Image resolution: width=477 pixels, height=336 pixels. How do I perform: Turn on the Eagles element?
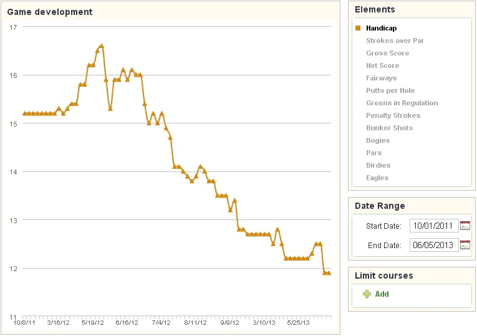377,178
